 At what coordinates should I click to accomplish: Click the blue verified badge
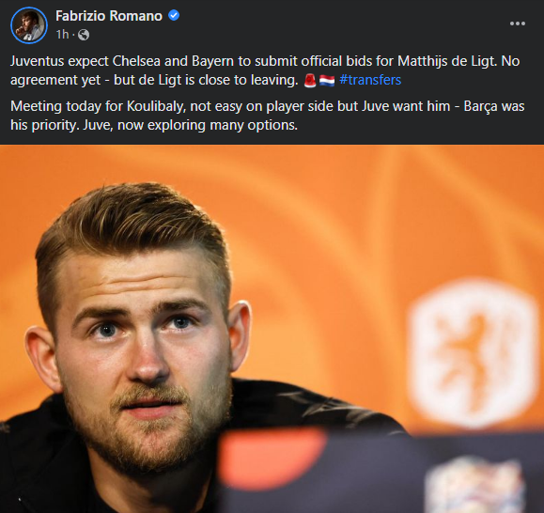coord(174,16)
